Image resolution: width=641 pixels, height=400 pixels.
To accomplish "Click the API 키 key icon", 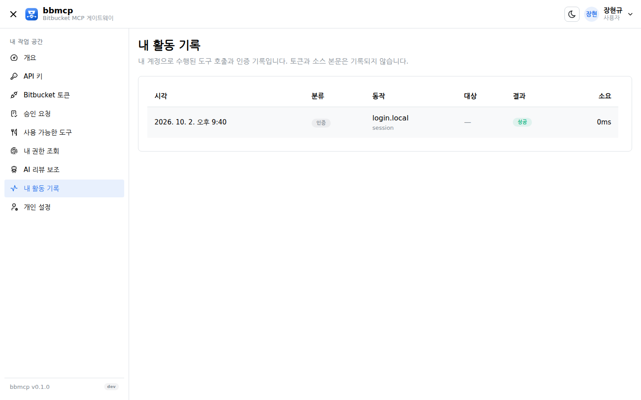I will (14, 76).
